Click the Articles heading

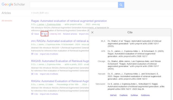tap(6, 13)
